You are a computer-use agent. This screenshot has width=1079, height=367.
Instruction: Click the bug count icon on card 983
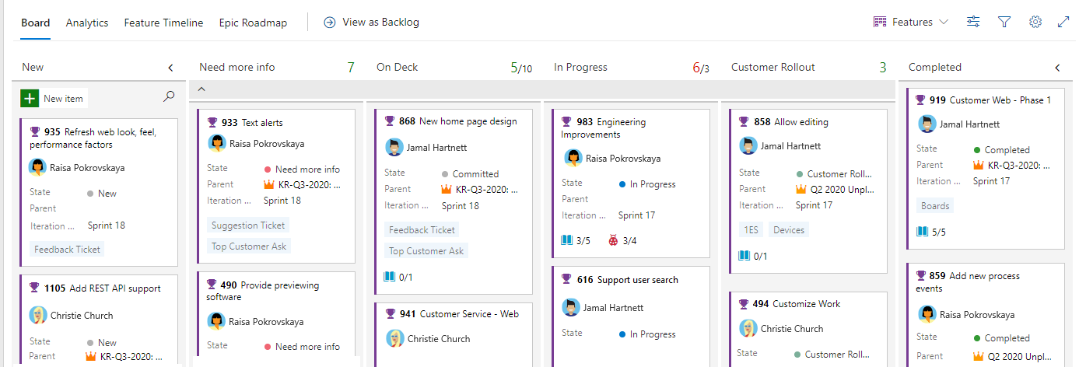[613, 240]
